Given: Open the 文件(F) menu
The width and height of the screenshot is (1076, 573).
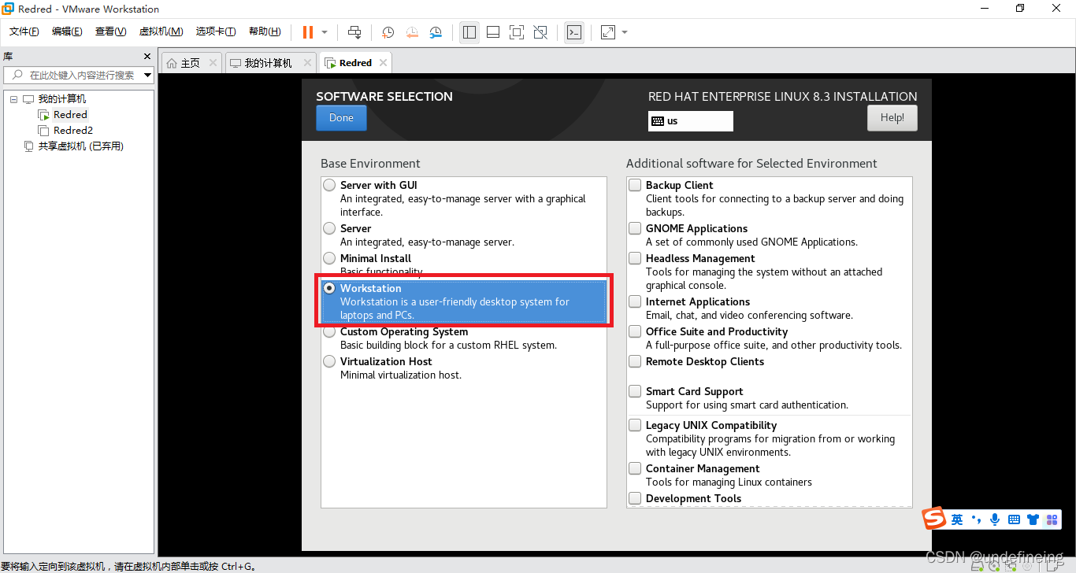Looking at the screenshot, I should [24, 31].
